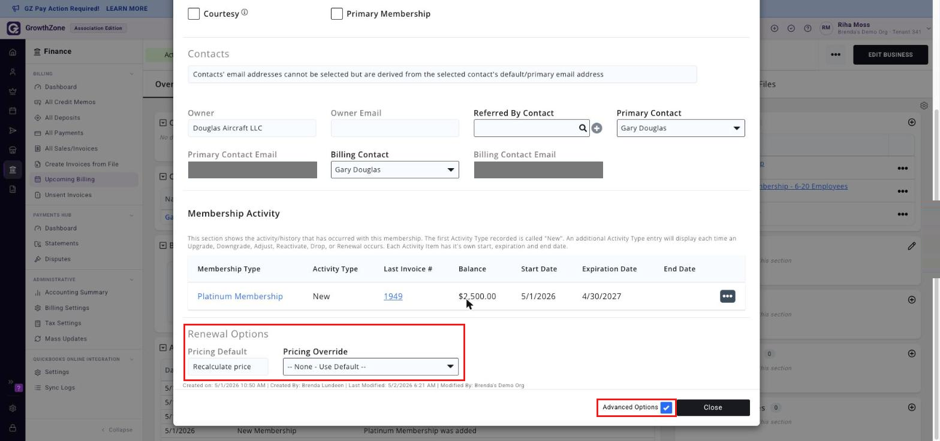Open All Credit Memos in sidebar
Image resolution: width=940 pixels, height=441 pixels.
click(x=70, y=102)
